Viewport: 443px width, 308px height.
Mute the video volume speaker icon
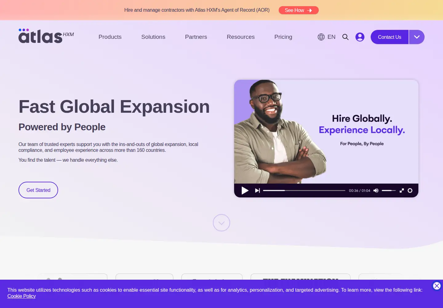(376, 191)
